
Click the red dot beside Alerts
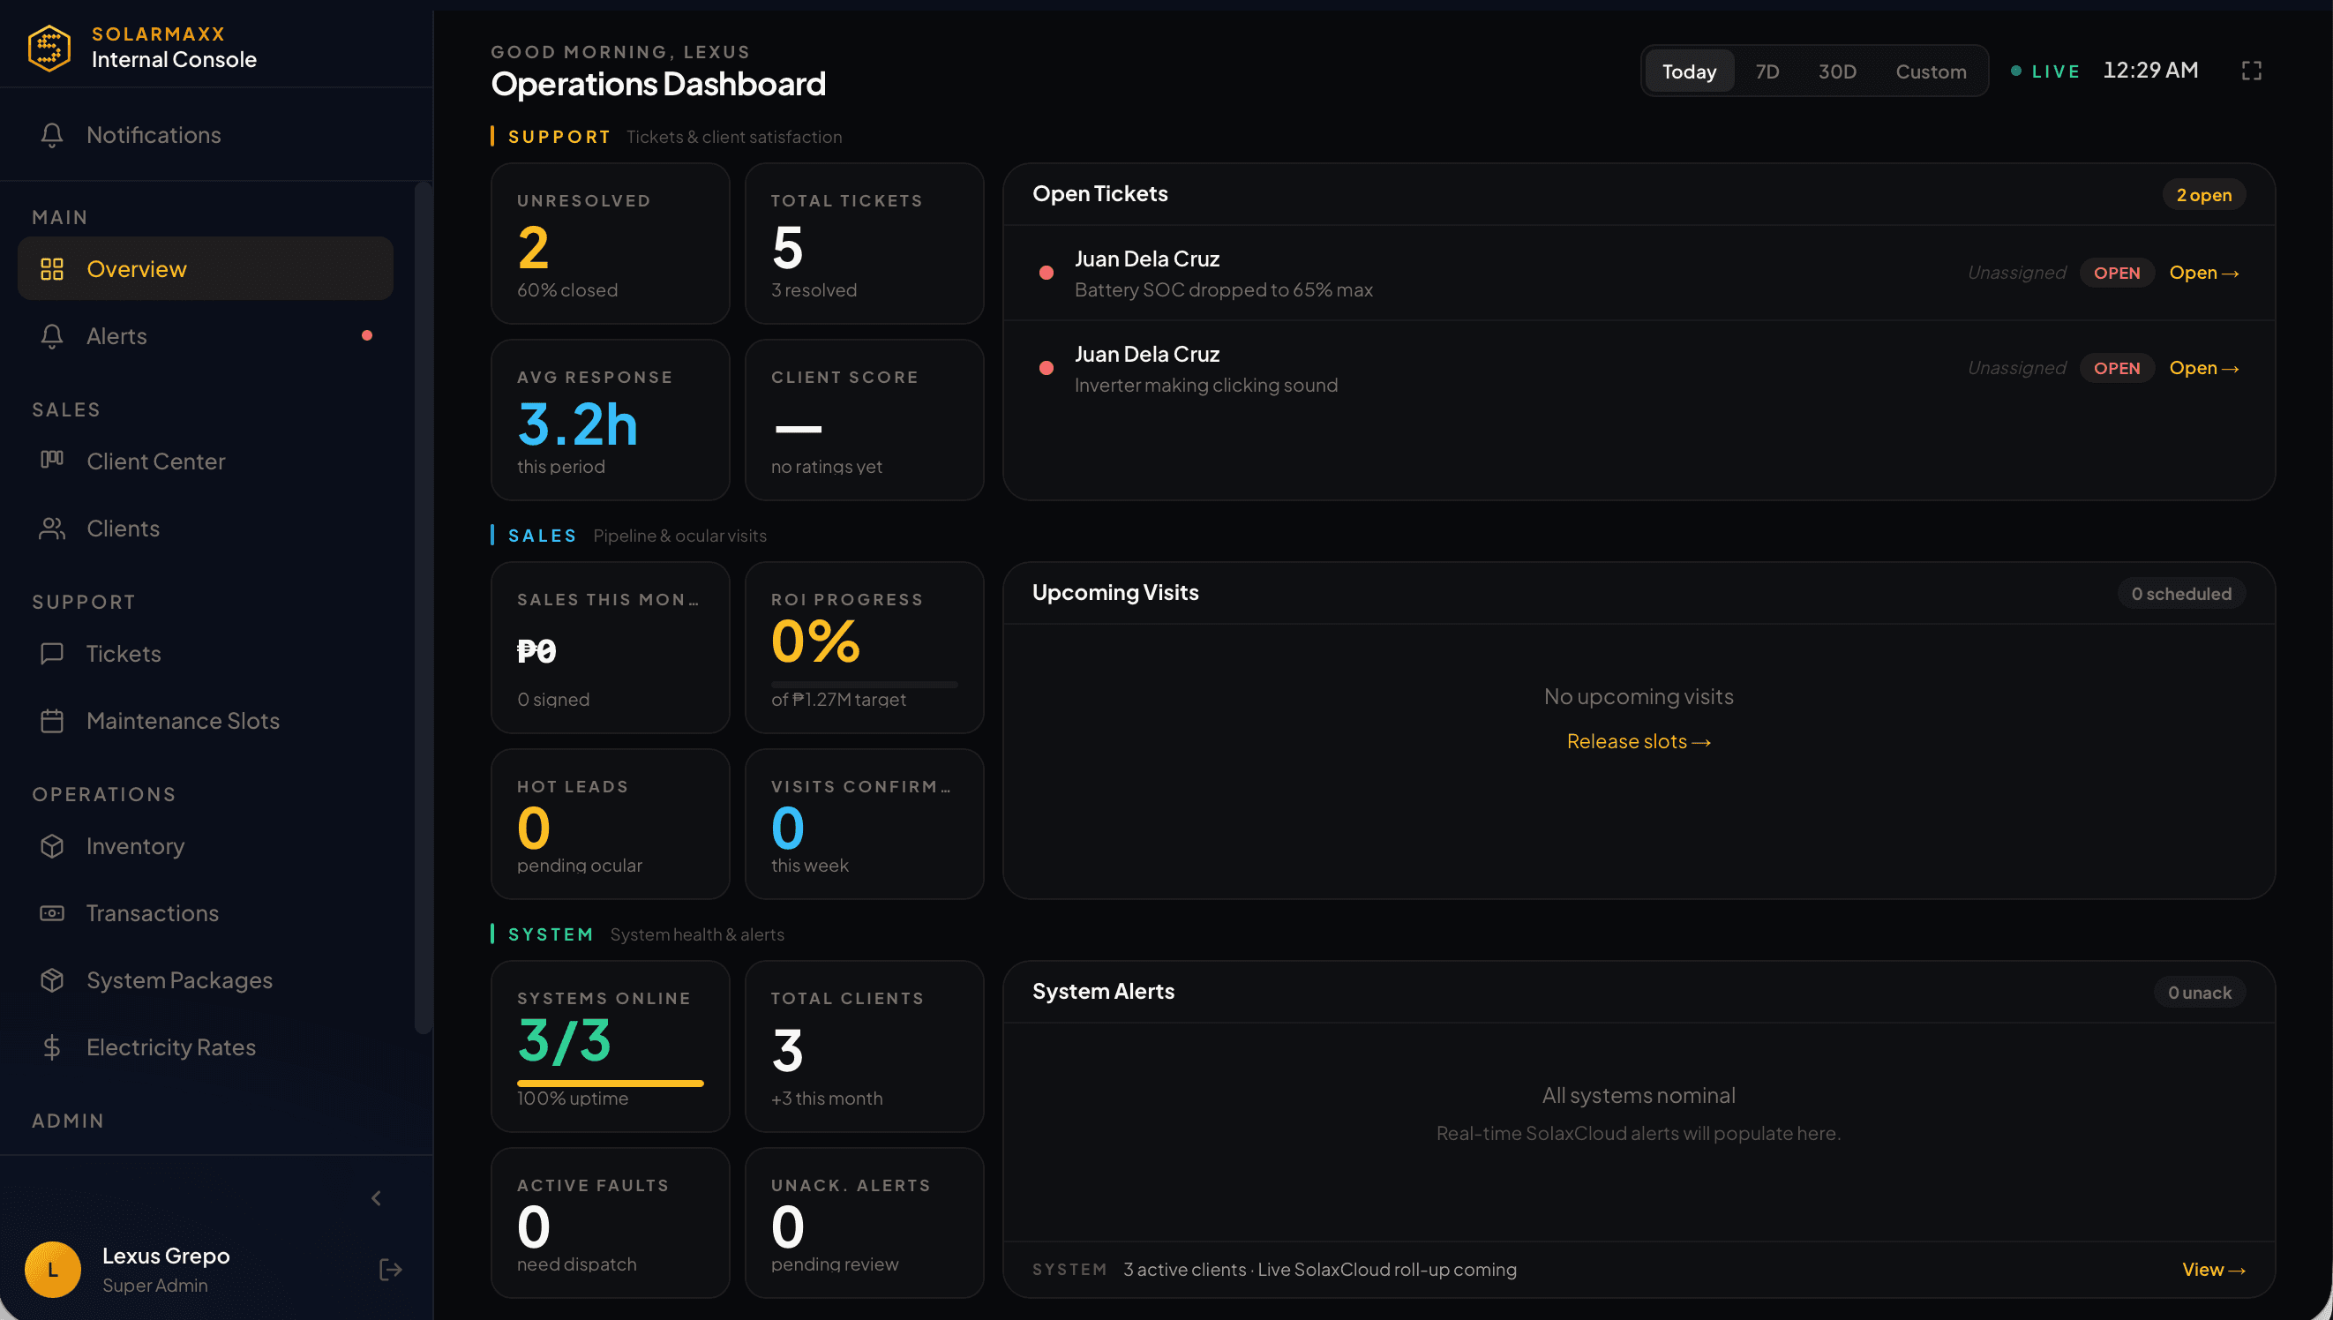(x=367, y=335)
